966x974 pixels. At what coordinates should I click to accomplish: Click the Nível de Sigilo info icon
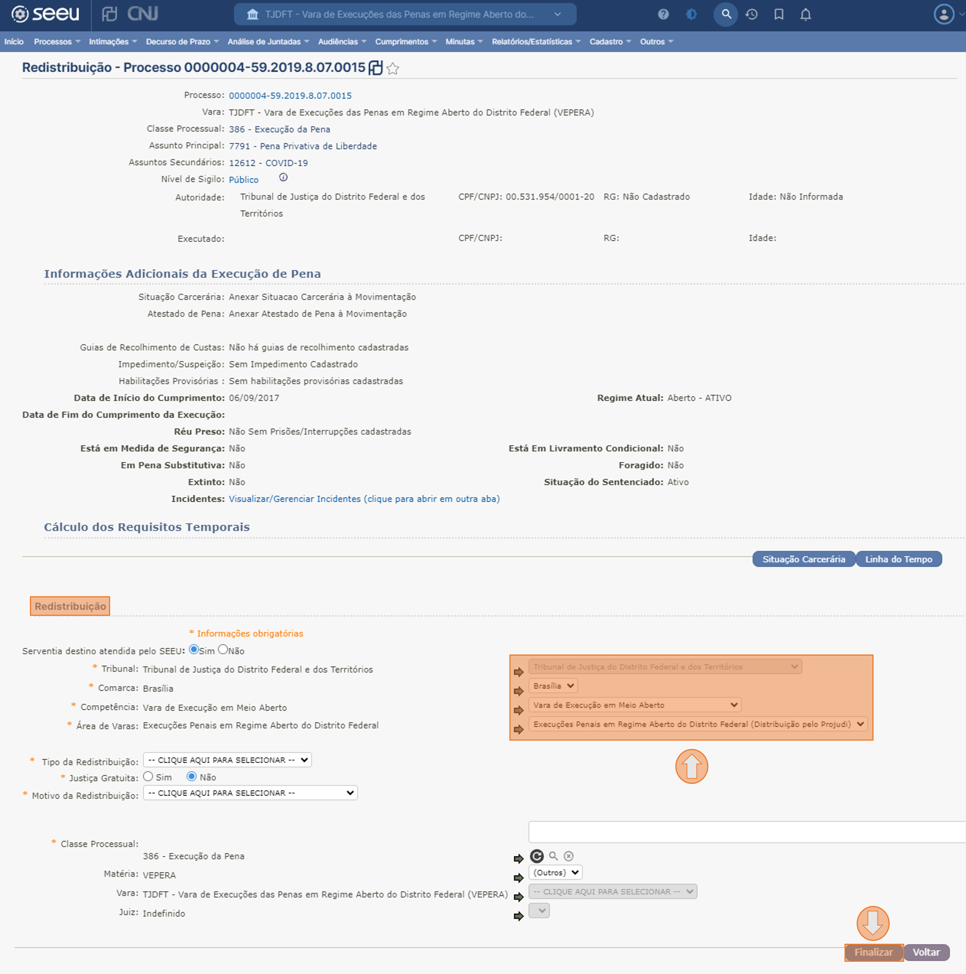(x=283, y=177)
